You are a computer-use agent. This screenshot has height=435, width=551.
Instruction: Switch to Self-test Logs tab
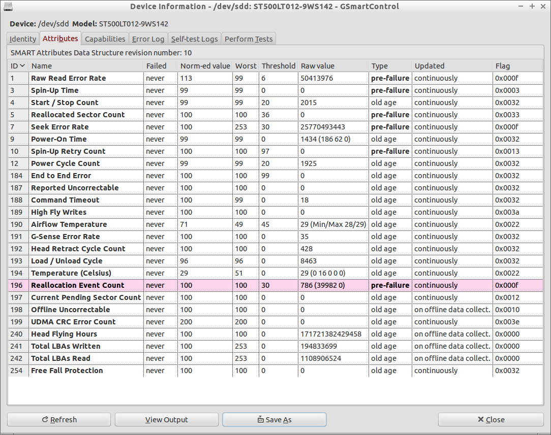tap(194, 39)
